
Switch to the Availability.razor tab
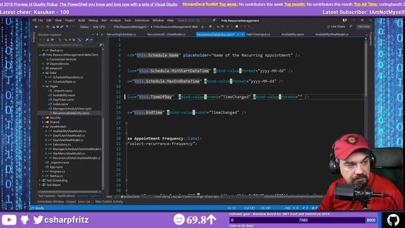[x=292, y=34]
